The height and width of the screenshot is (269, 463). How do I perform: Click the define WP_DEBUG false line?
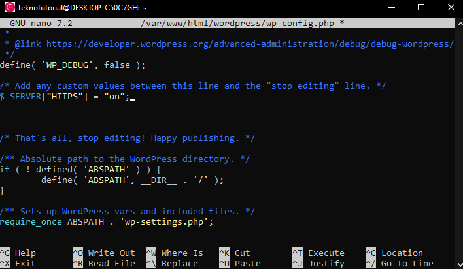73,65
